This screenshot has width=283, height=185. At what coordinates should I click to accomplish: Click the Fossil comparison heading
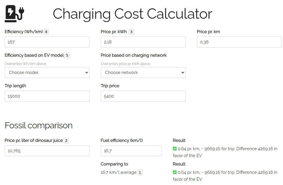[x=38, y=125]
